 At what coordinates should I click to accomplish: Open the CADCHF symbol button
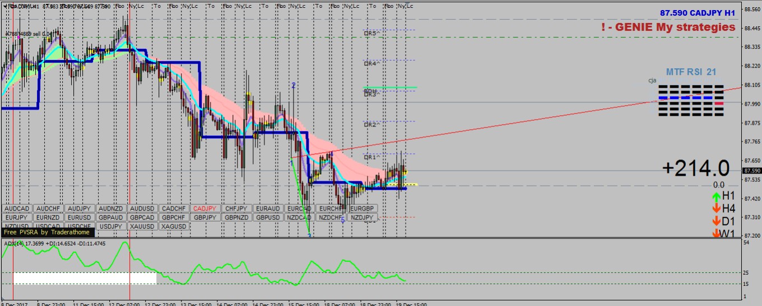(x=174, y=208)
